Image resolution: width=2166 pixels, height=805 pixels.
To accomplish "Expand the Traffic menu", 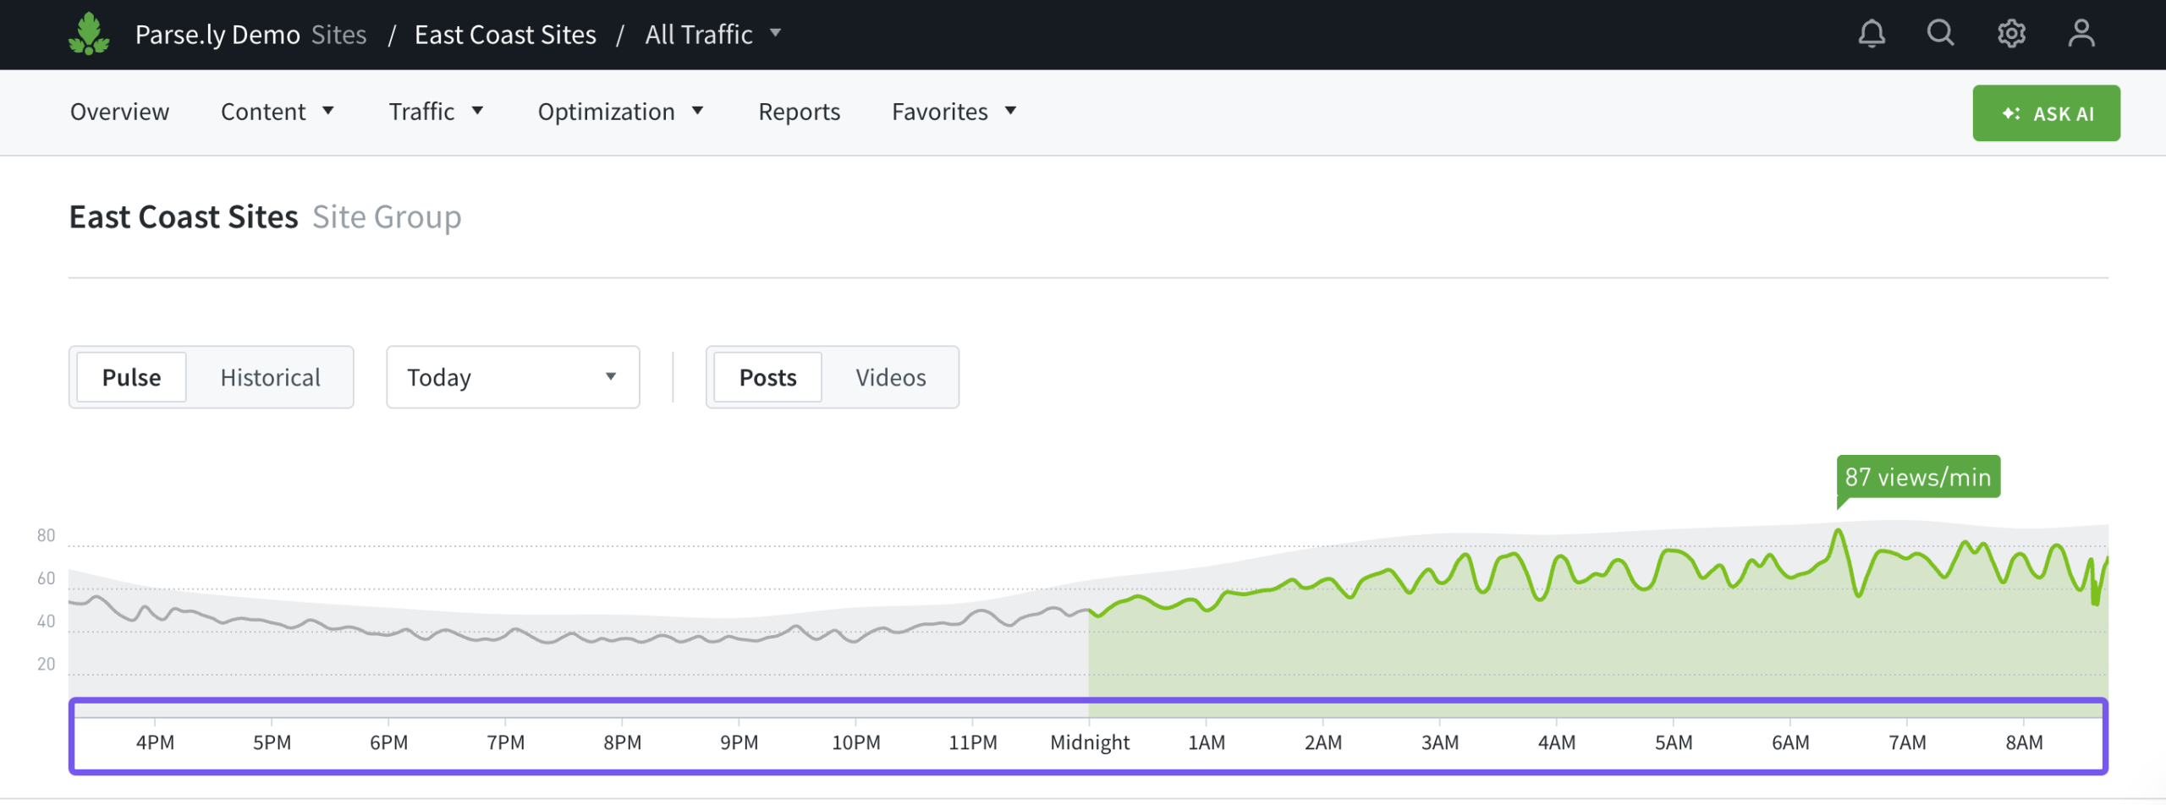I will point(435,112).
